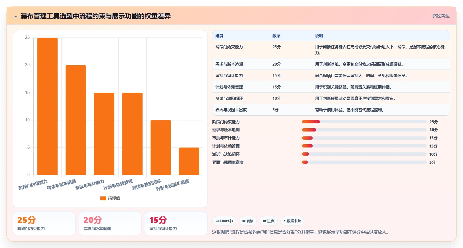
Task: Click the footnote text starting 这张图把
Action: point(300,232)
